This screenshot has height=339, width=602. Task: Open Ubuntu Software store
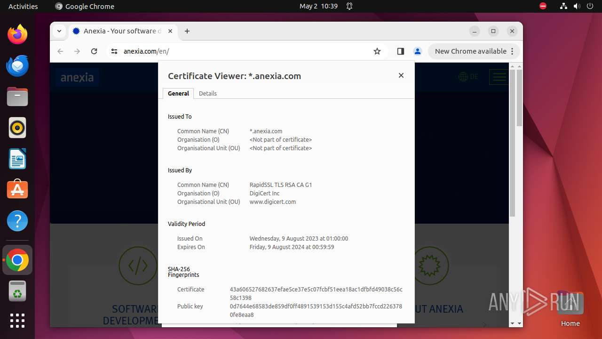(x=17, y=190)
